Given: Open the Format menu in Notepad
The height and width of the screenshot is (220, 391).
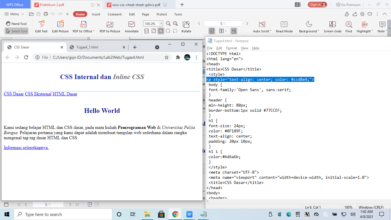Looking at the screenshot, I should [x=231, y=48].
